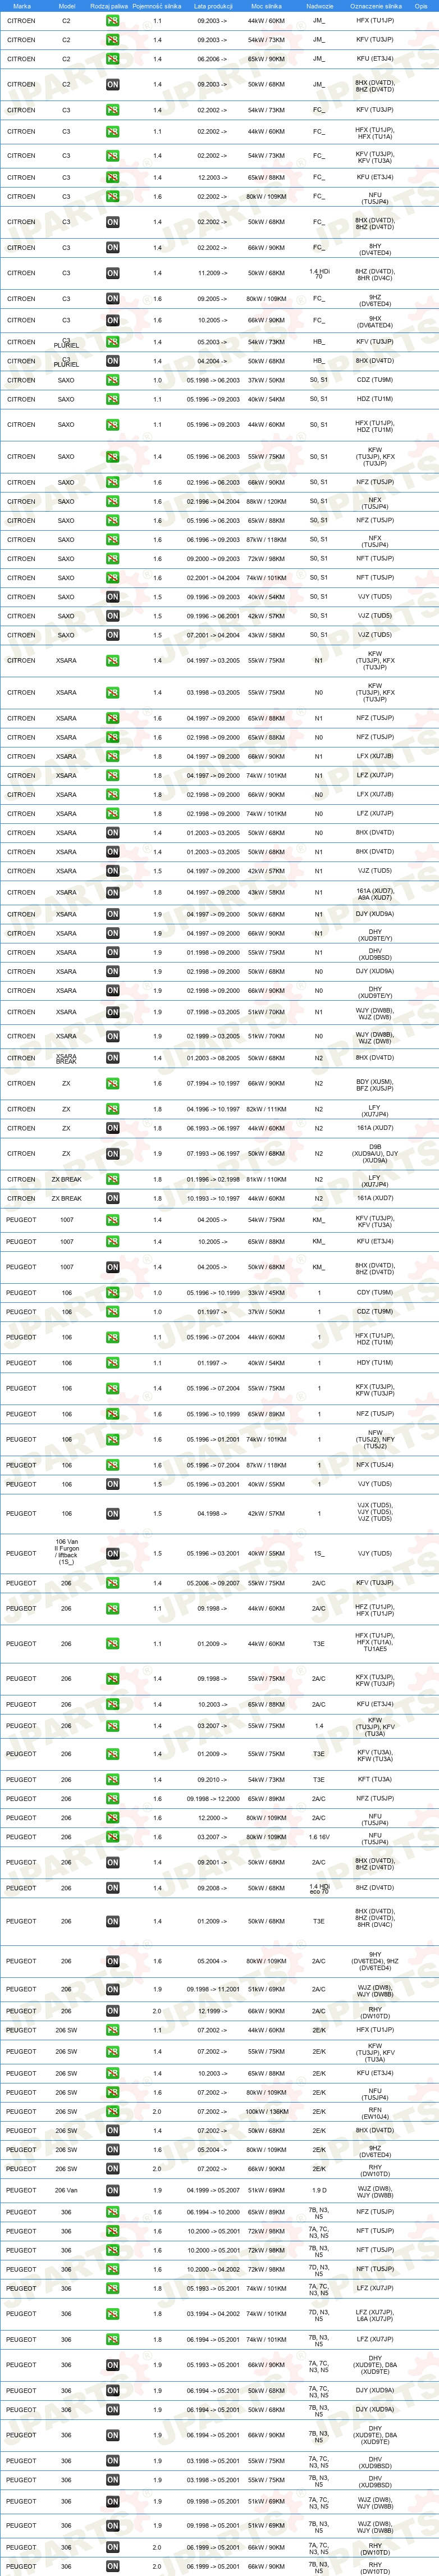Click the 100kW / 136KM power cell
Viewport: 439px width, 2576px height.
pyautogui.click(x=266, y=2112)
